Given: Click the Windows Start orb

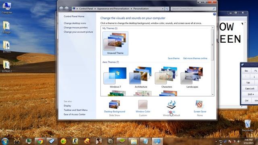Looking at the screenshot, I should tap(5, 141).
